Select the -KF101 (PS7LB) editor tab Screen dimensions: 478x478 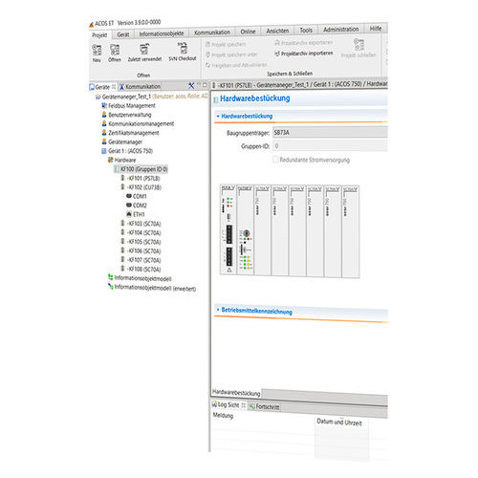point(299,85)
